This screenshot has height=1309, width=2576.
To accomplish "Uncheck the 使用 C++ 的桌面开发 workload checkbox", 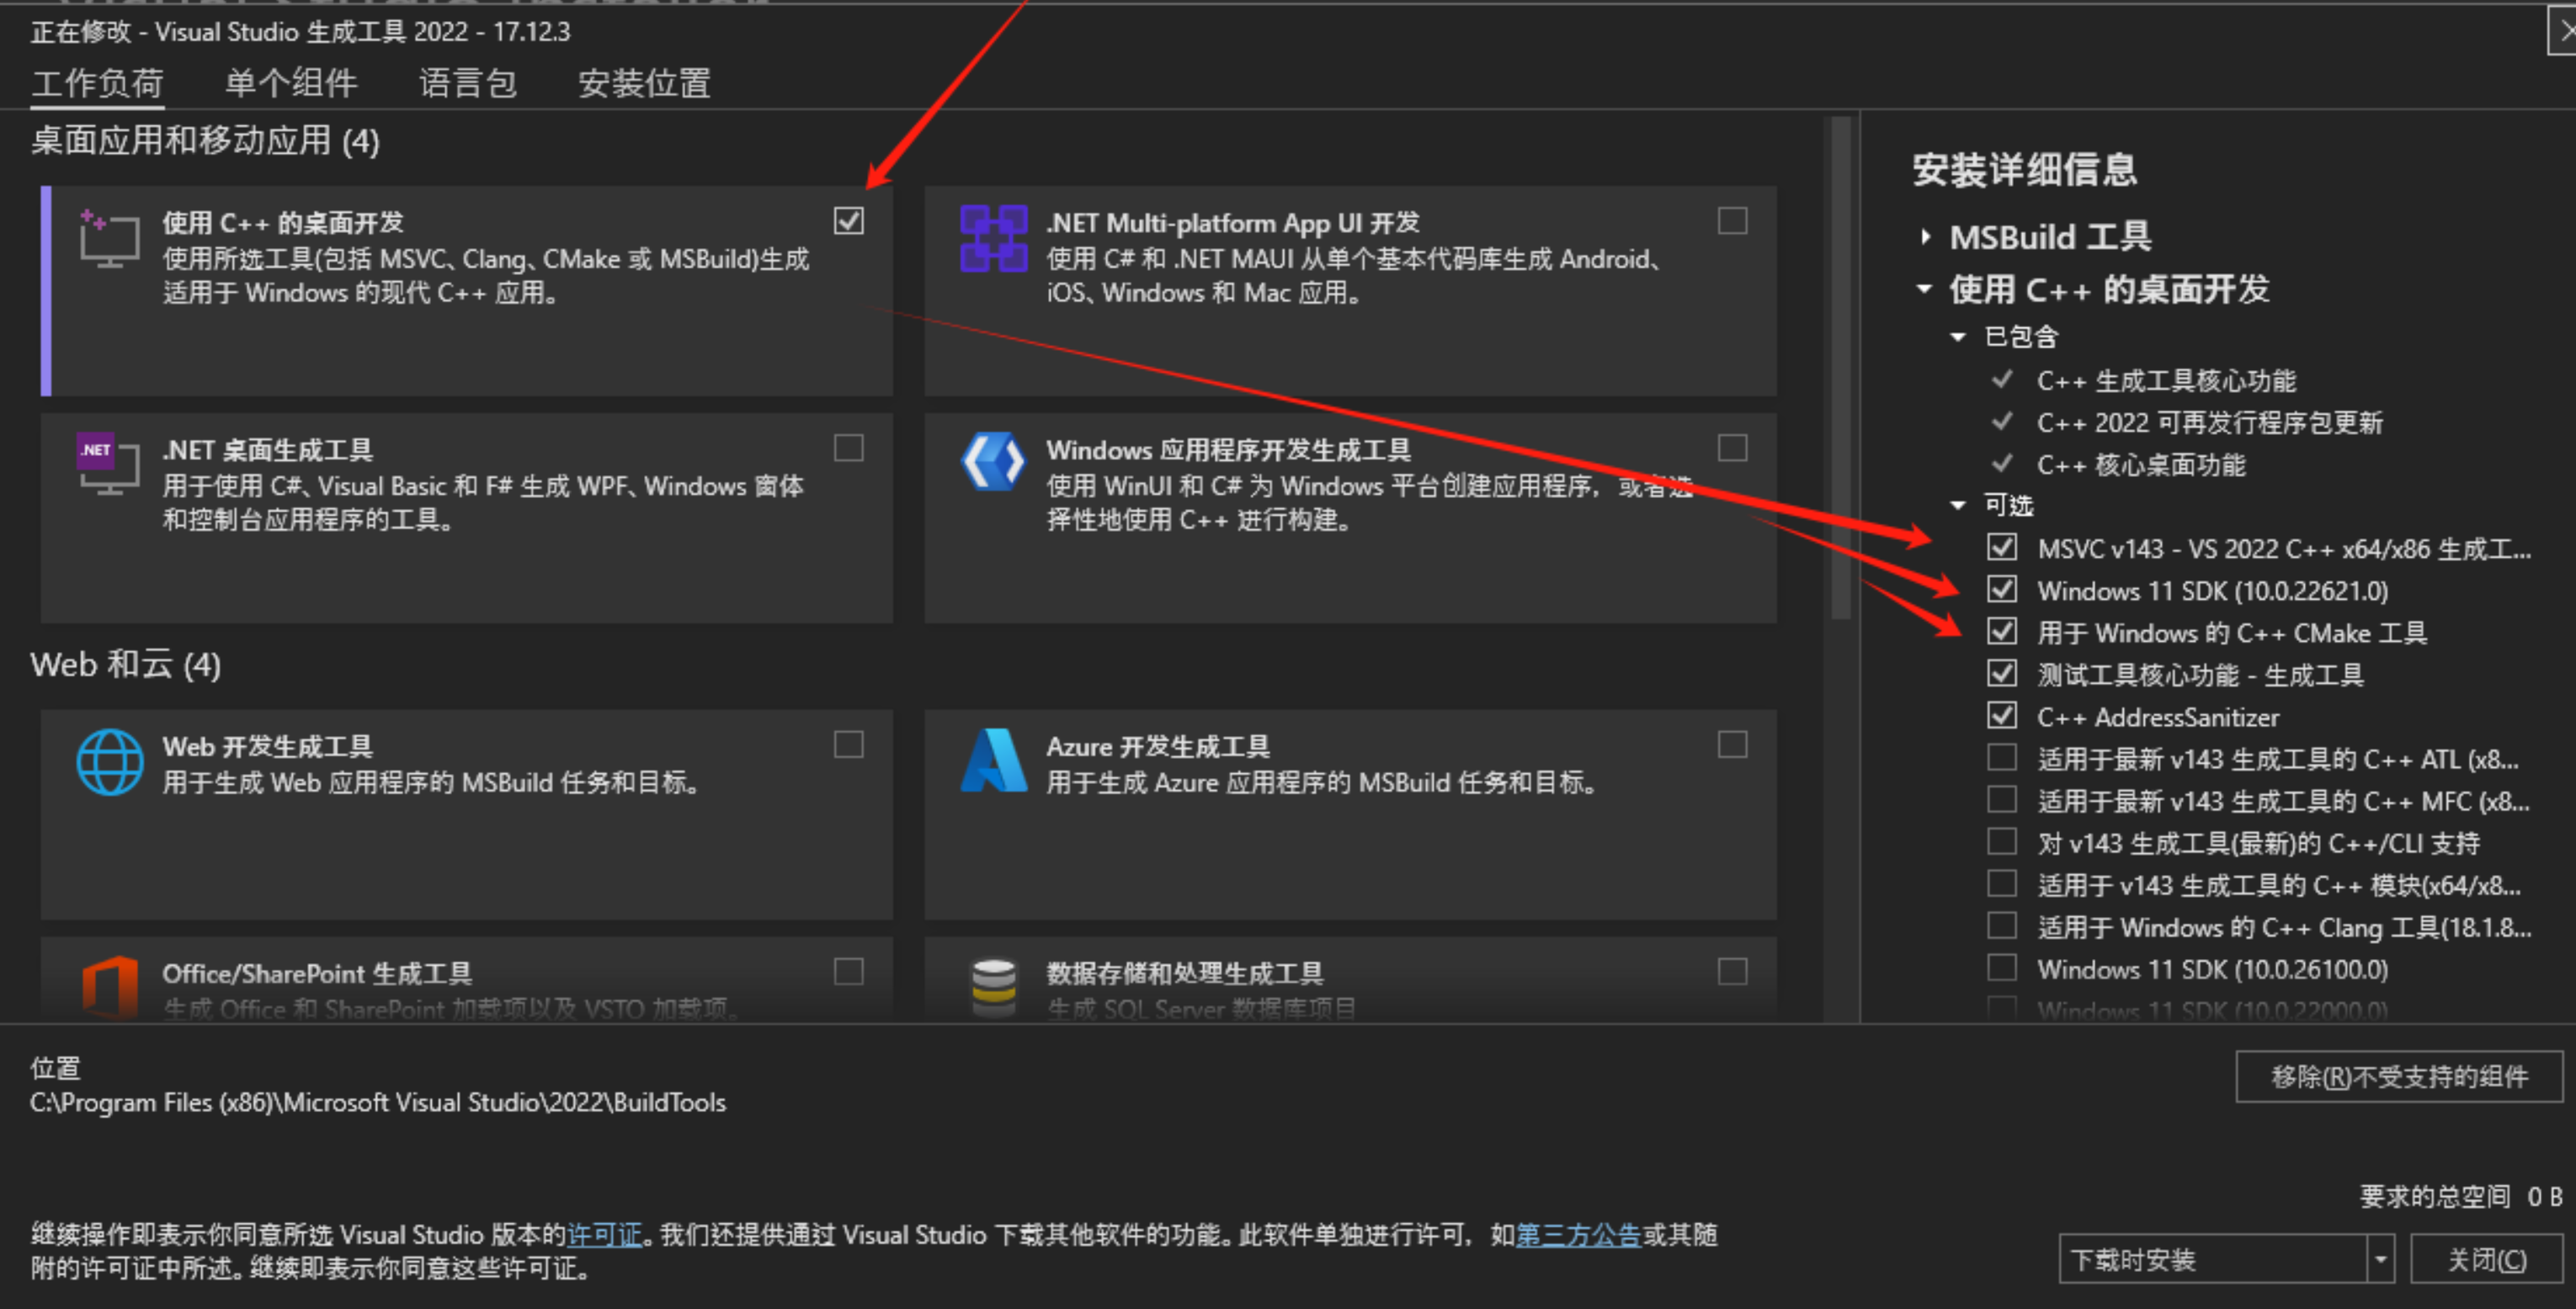I will click(849, 220).
